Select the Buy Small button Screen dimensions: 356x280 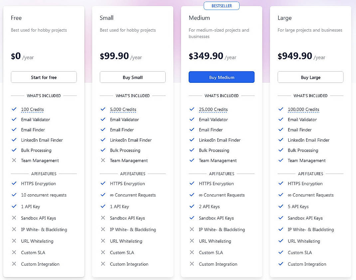132,77
